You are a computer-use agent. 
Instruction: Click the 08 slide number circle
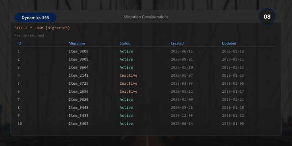[267, 16]
